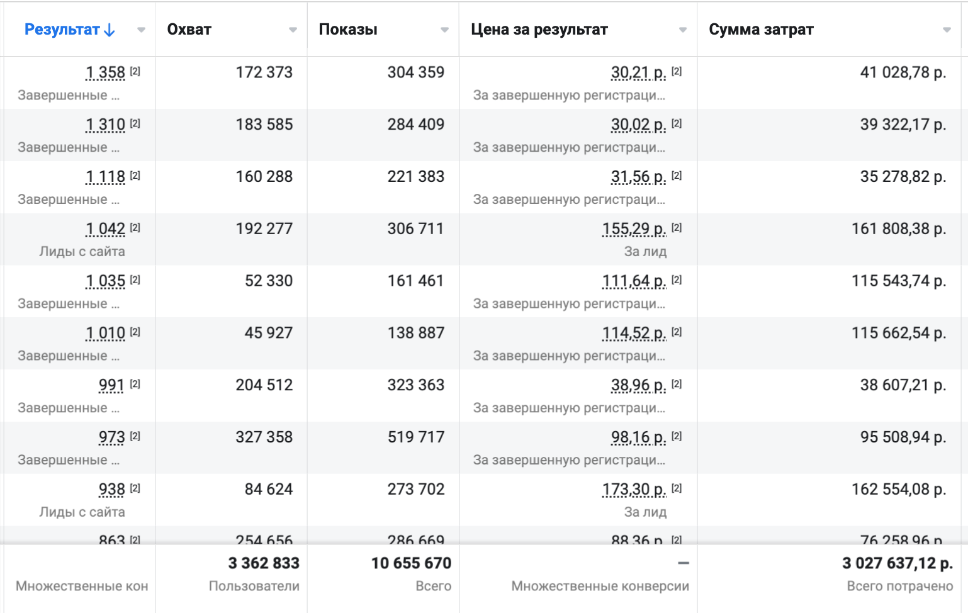Click the [2] footnote icon beside 30,02 р.
The image size is (968, 613).
point(677,123)
